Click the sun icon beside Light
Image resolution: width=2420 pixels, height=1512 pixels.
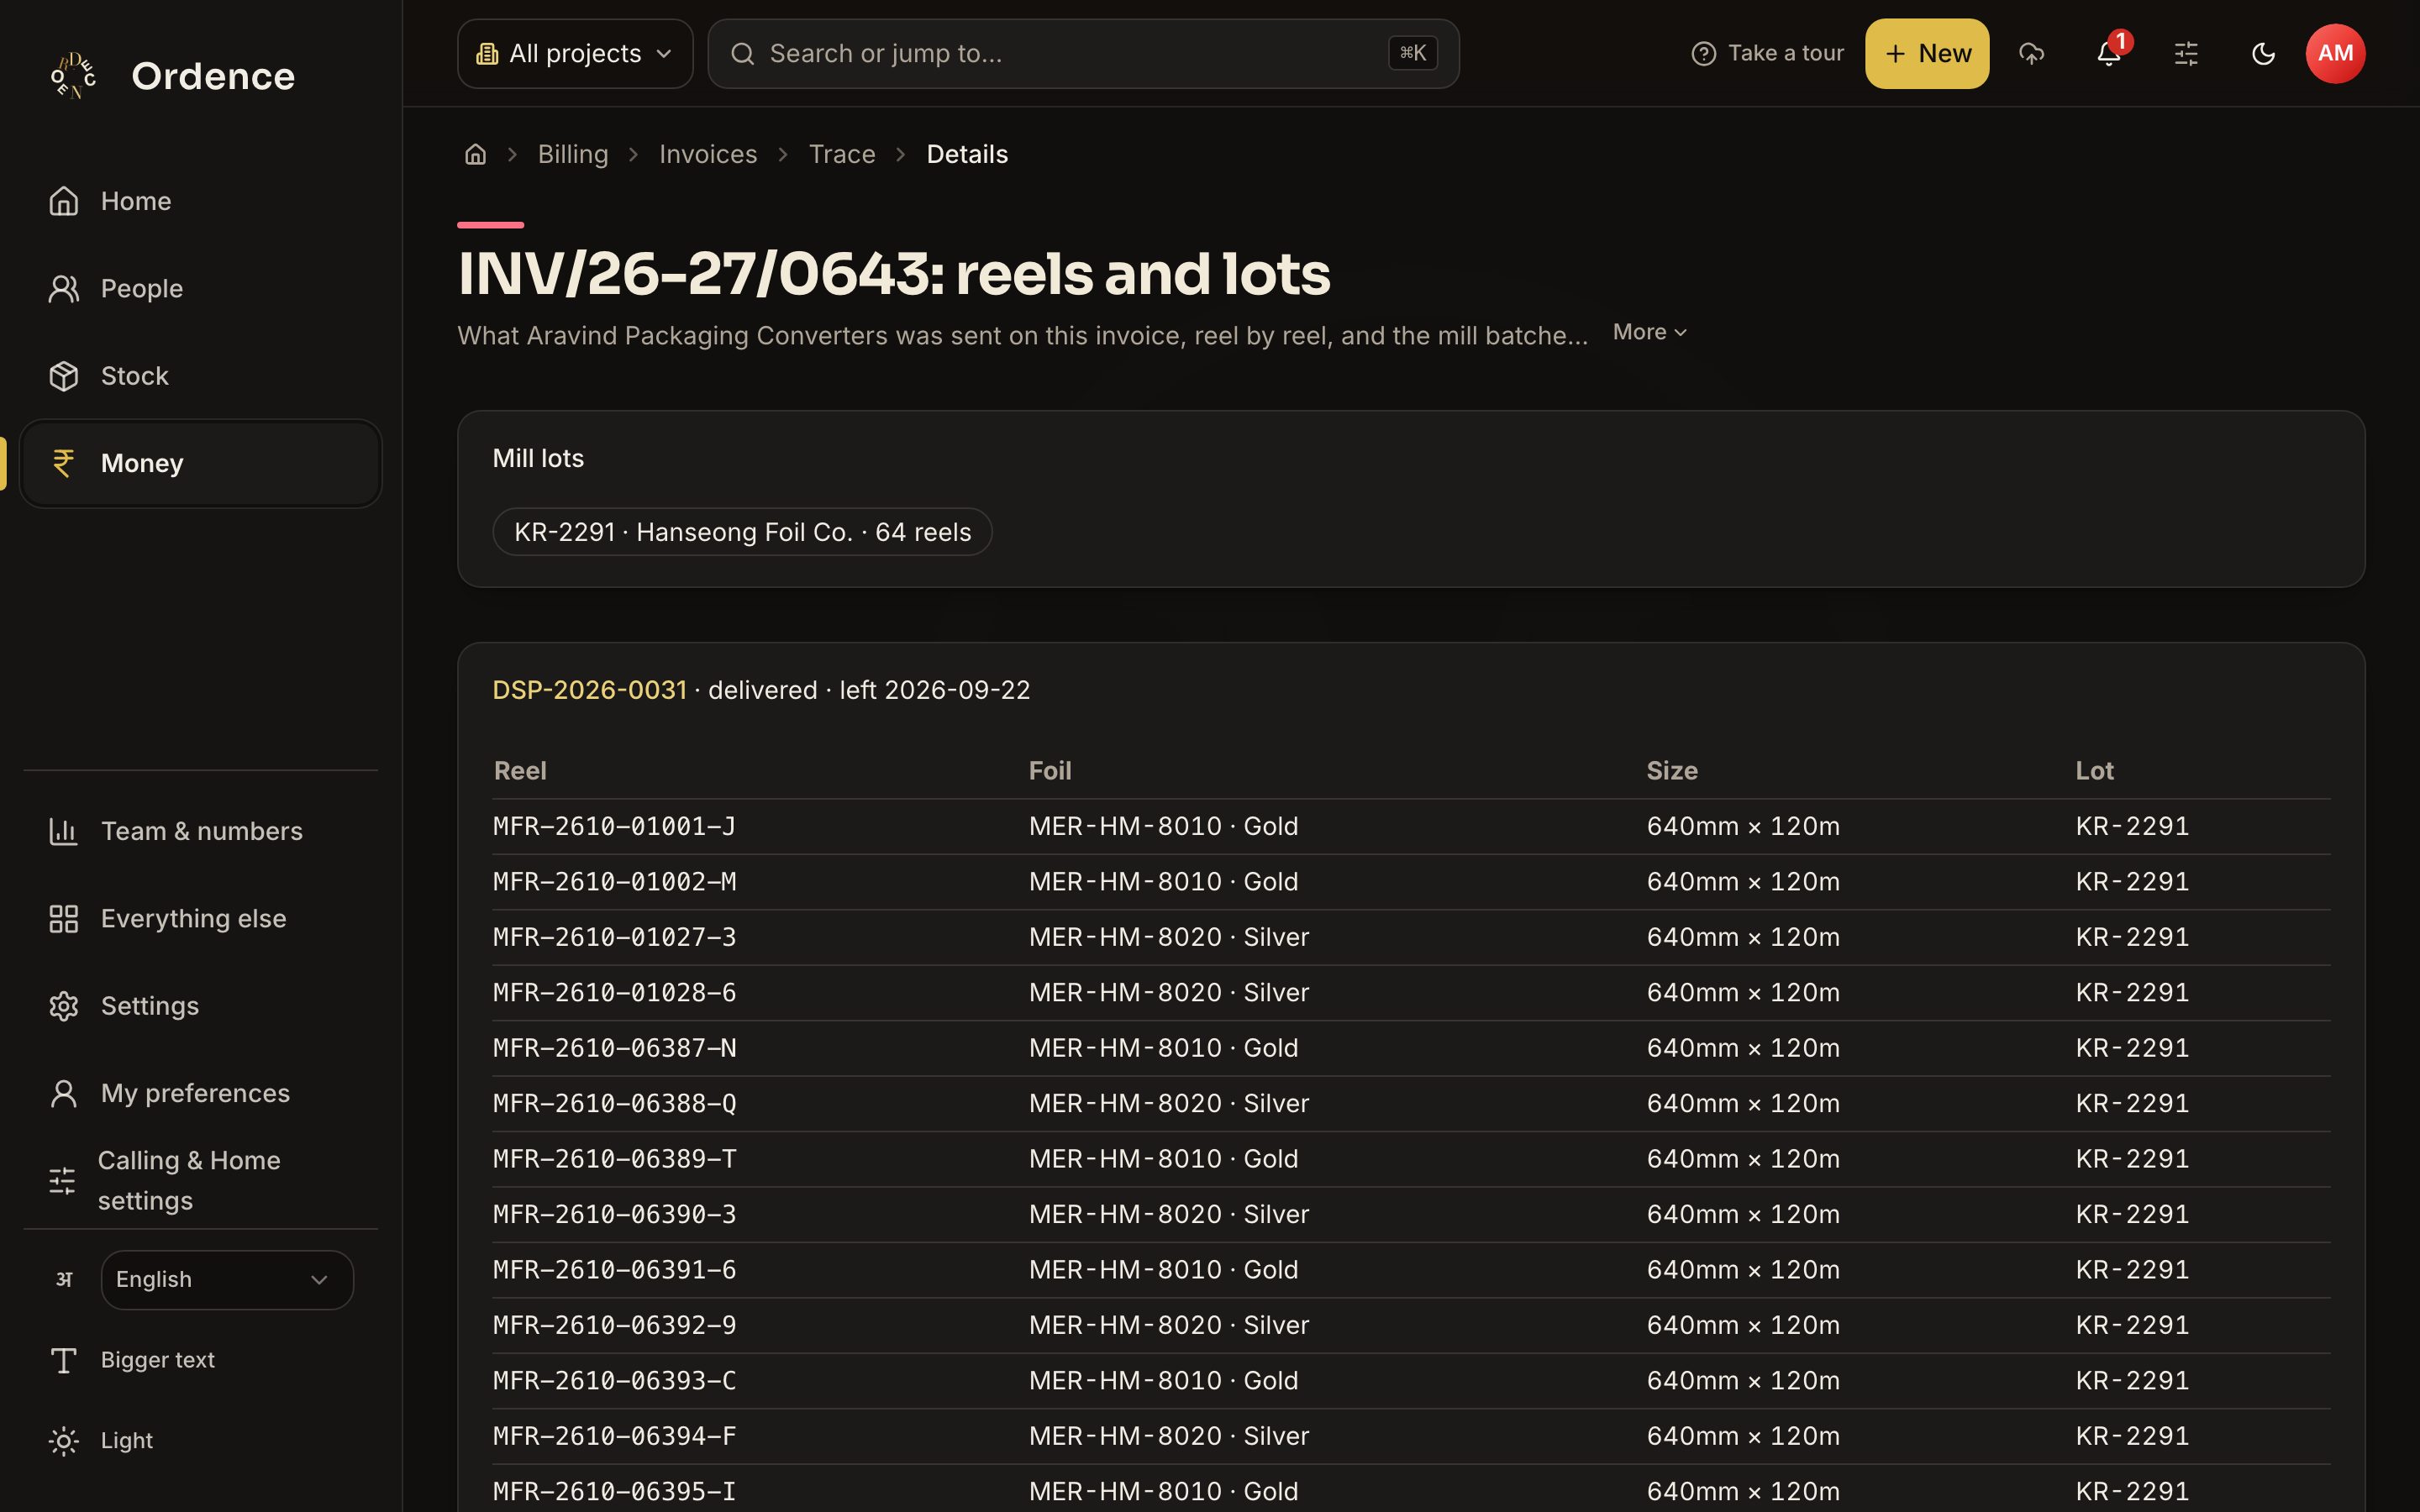click(x=64, y=1440)
